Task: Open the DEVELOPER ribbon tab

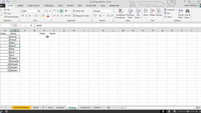Action: [x=91, y=6]
